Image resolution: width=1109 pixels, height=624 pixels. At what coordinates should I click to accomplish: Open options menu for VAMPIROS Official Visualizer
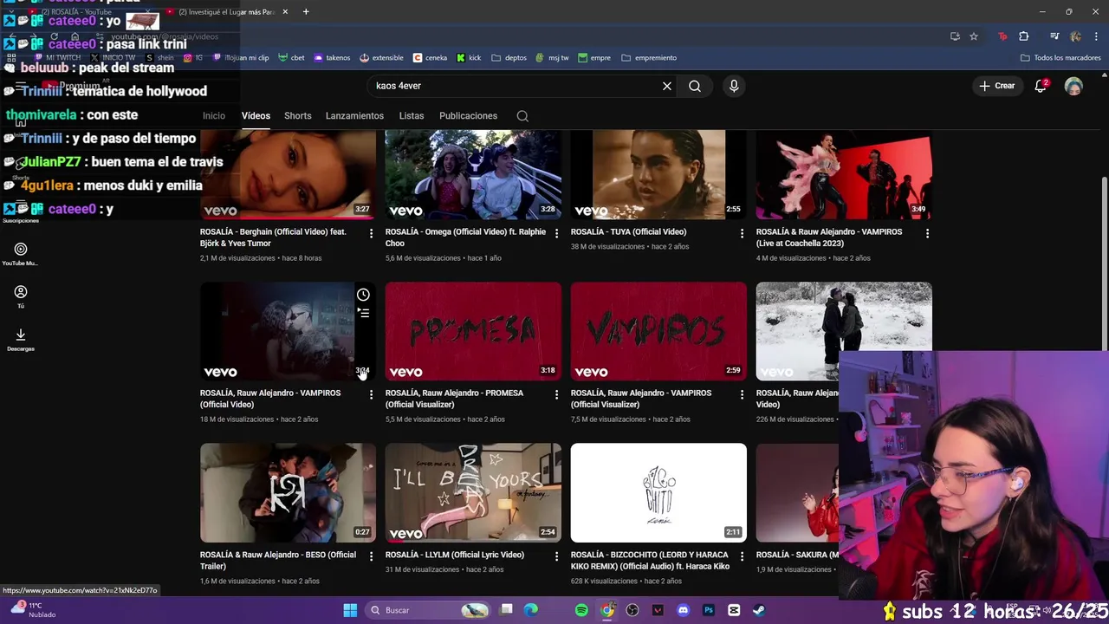[x=742, y=394]
